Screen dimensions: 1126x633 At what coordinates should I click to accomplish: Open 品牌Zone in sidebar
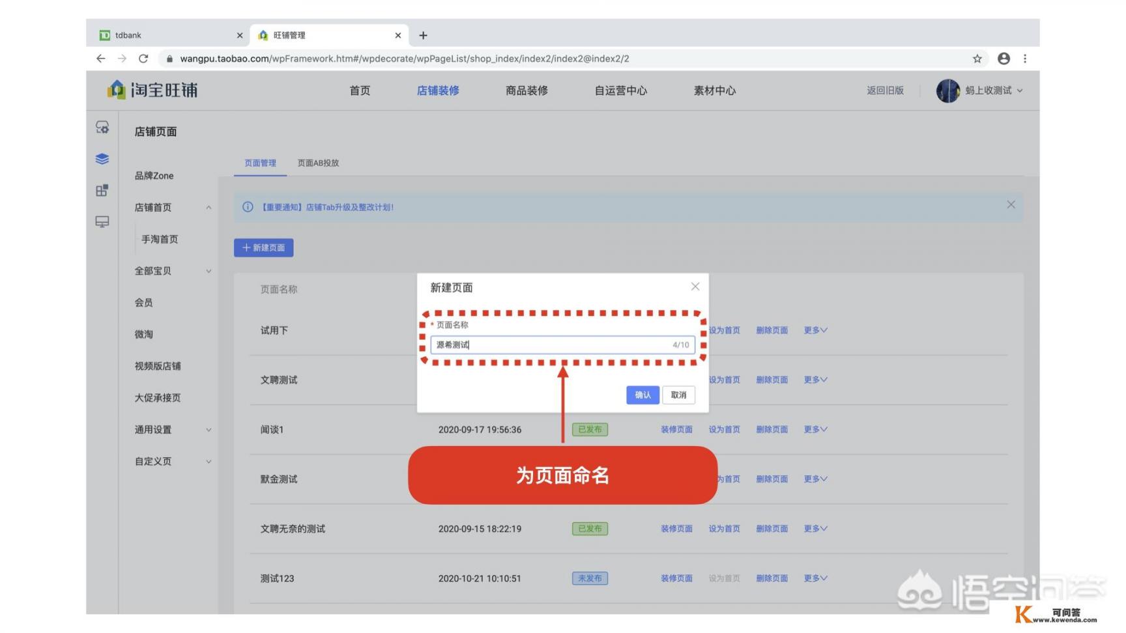coord(154,176)
